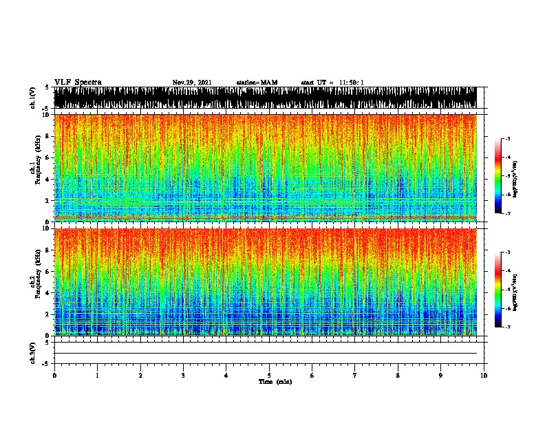
Task: Click the ch.1 color scale bar
Action: [498, 176]
